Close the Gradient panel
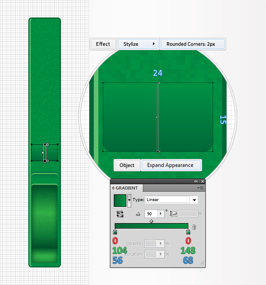Image resolution: width=266 pixels, height=285 pixels. click(x=203, y=181)
